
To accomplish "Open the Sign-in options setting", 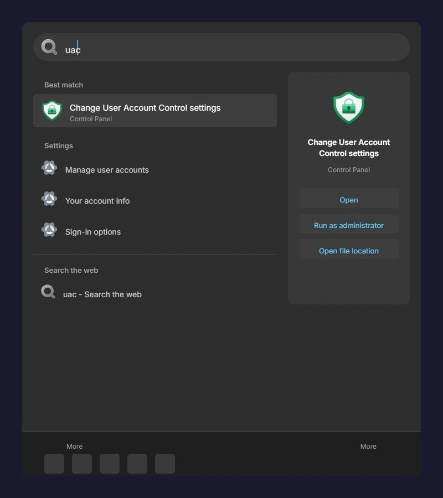I will point(93,232).
